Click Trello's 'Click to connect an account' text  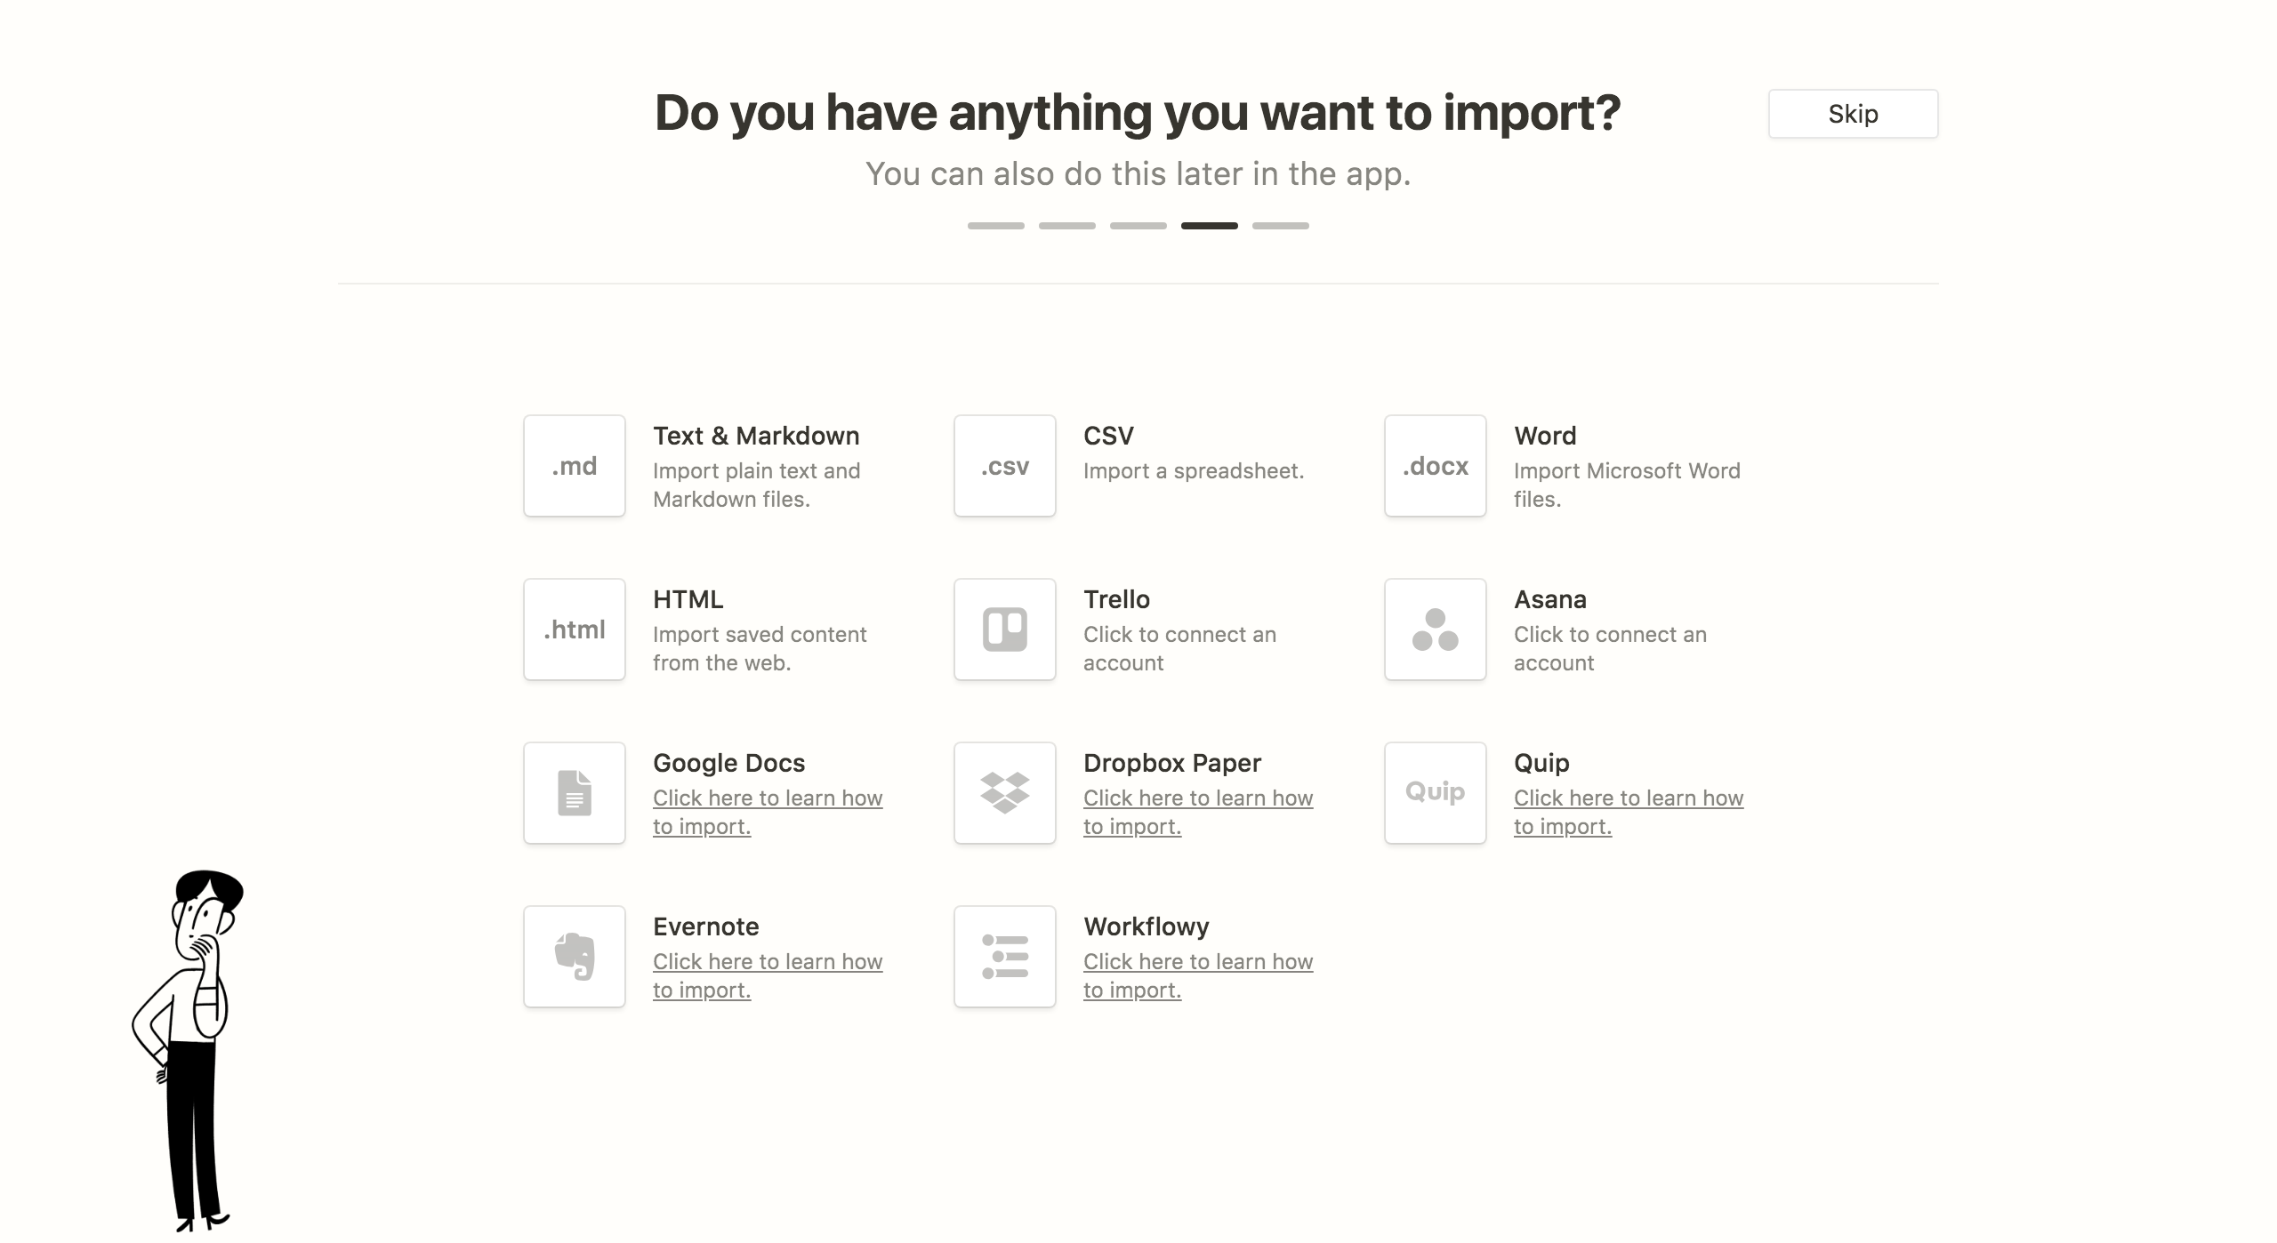[x=1179, y=648]
